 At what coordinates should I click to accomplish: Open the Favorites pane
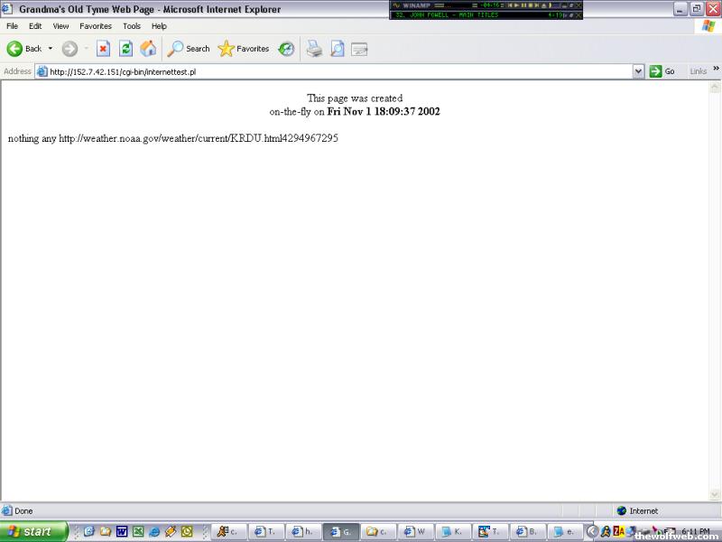coord(244,49)
